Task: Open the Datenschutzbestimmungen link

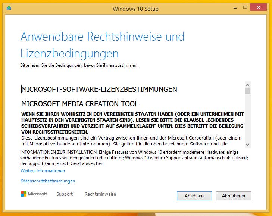Action: point(48,181)
